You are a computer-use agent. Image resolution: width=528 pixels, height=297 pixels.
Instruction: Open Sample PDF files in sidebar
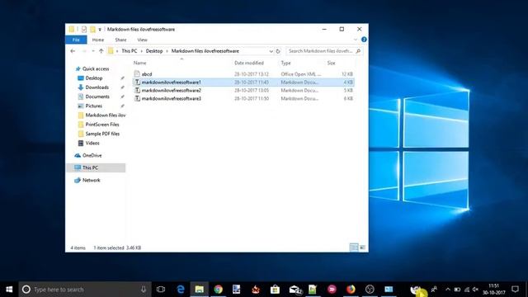(x=102, y=134)
